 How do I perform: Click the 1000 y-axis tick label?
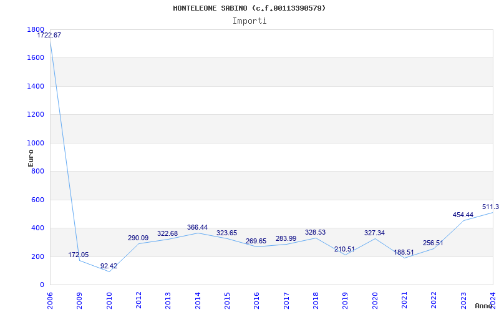click(36, 143)
